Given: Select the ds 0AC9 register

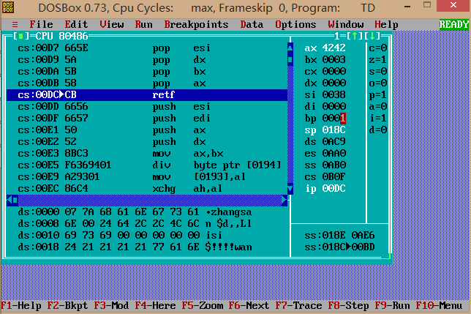Looking at the screenshot, I should 325,142.
